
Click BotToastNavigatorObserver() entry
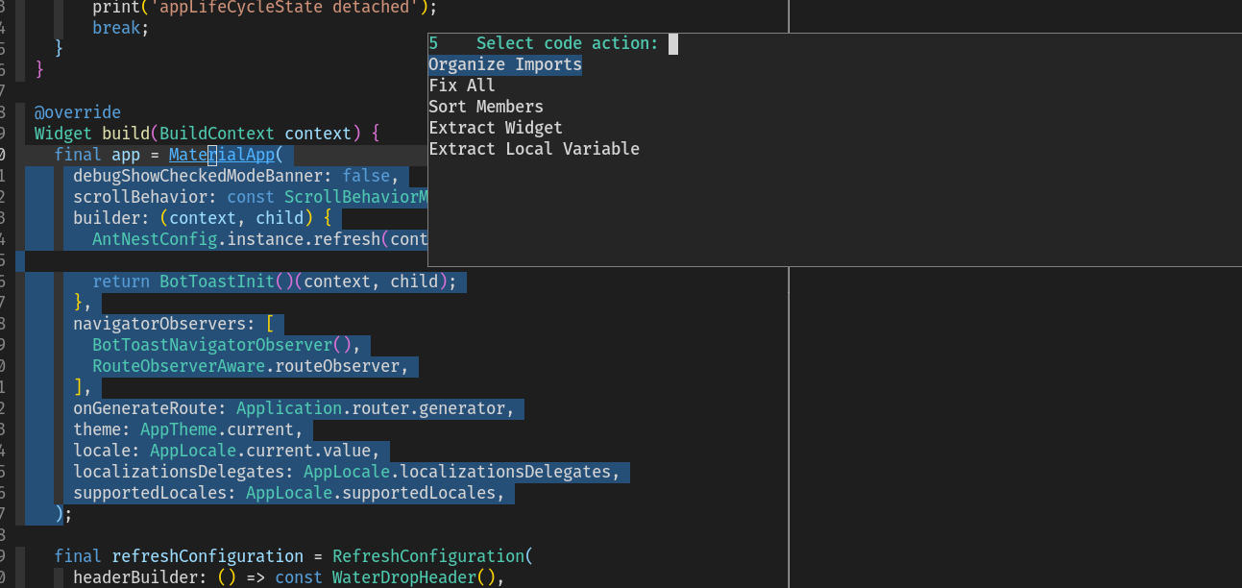(222, 345)
